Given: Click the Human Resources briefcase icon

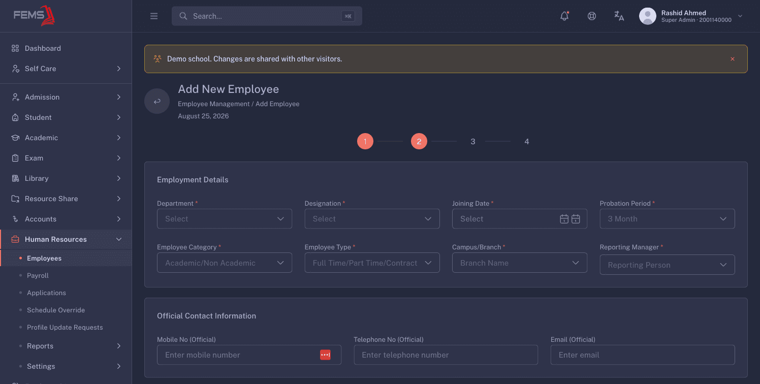Looking at the screenshot, I should 15,239.
